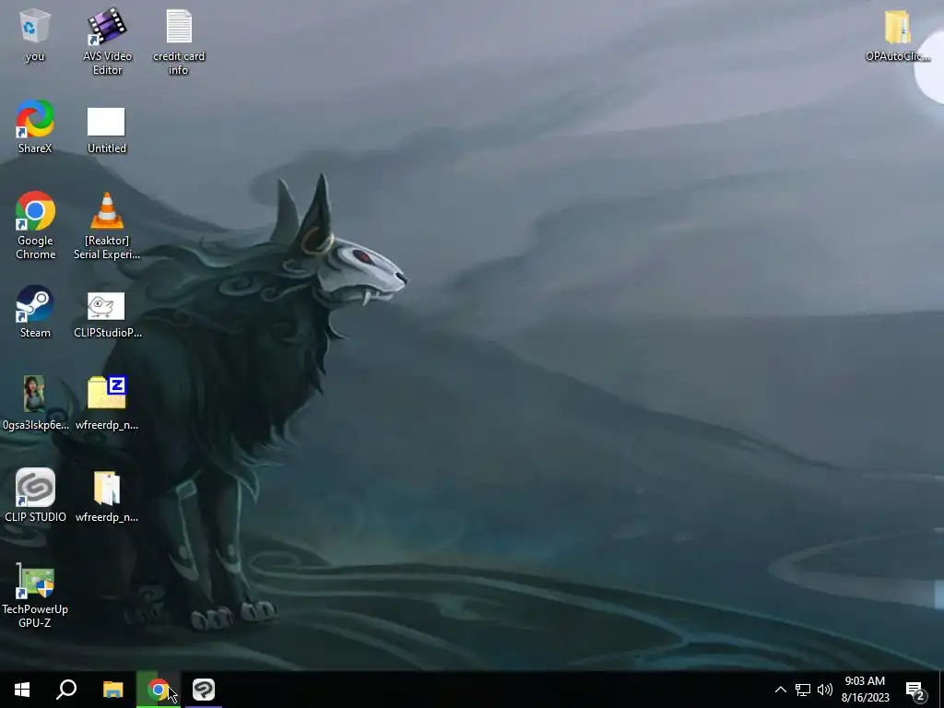The image size is (944, 708).
Task: Select the ShareX desktop shortcut
Action: click(x=35, y=126)
